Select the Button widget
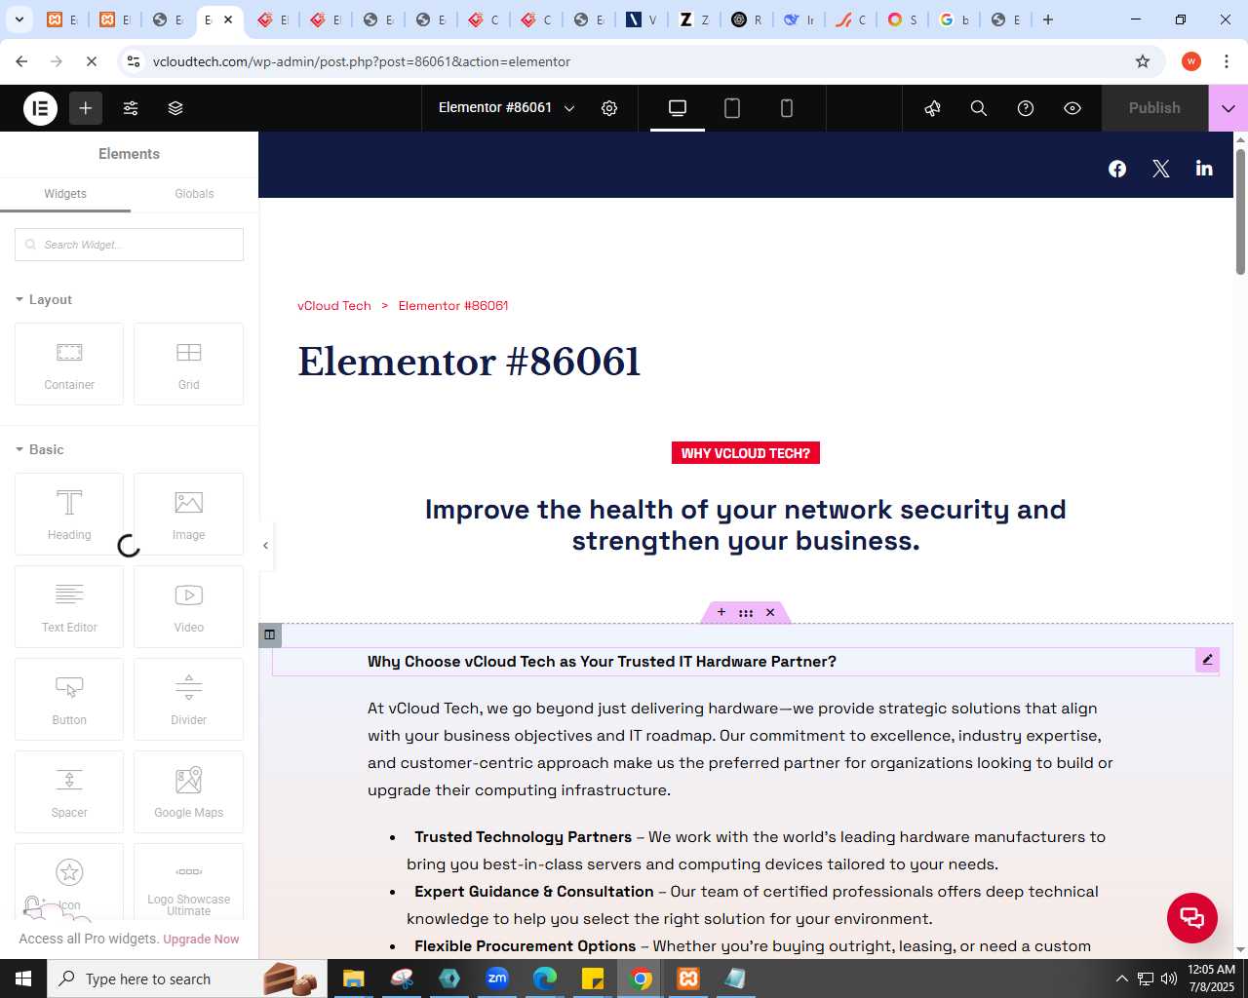Screen dimensions: 1248x998 [69, 699]
